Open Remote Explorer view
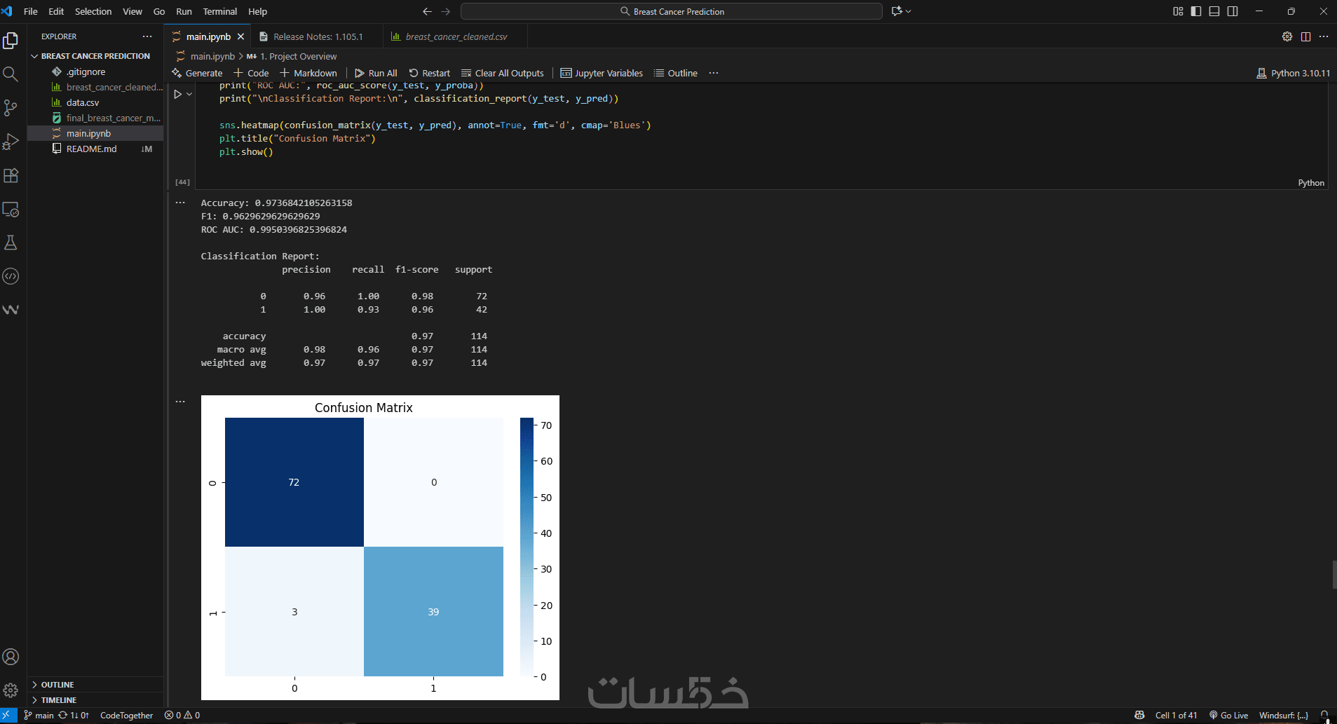The height and width of the screenshot is (724, 1337). tap(11, 209)
